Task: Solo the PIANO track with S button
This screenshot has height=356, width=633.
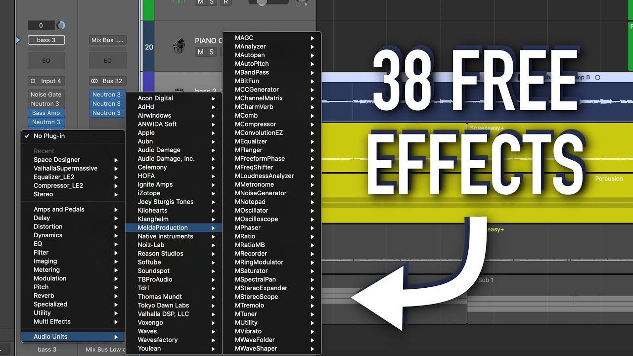Action: pyautogui.click(x=211, y=52)
